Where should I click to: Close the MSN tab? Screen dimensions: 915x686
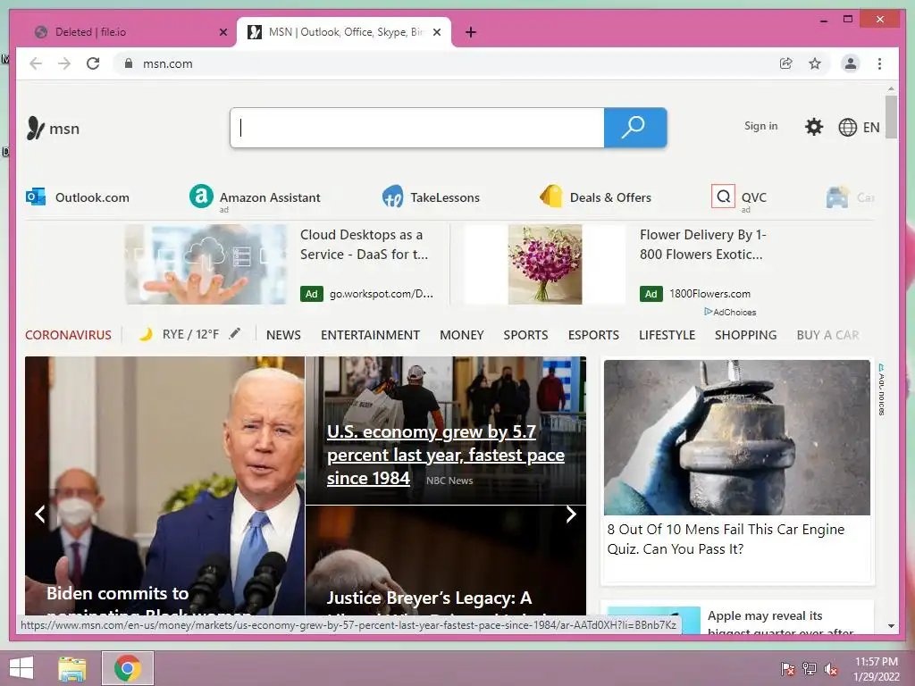436,32
